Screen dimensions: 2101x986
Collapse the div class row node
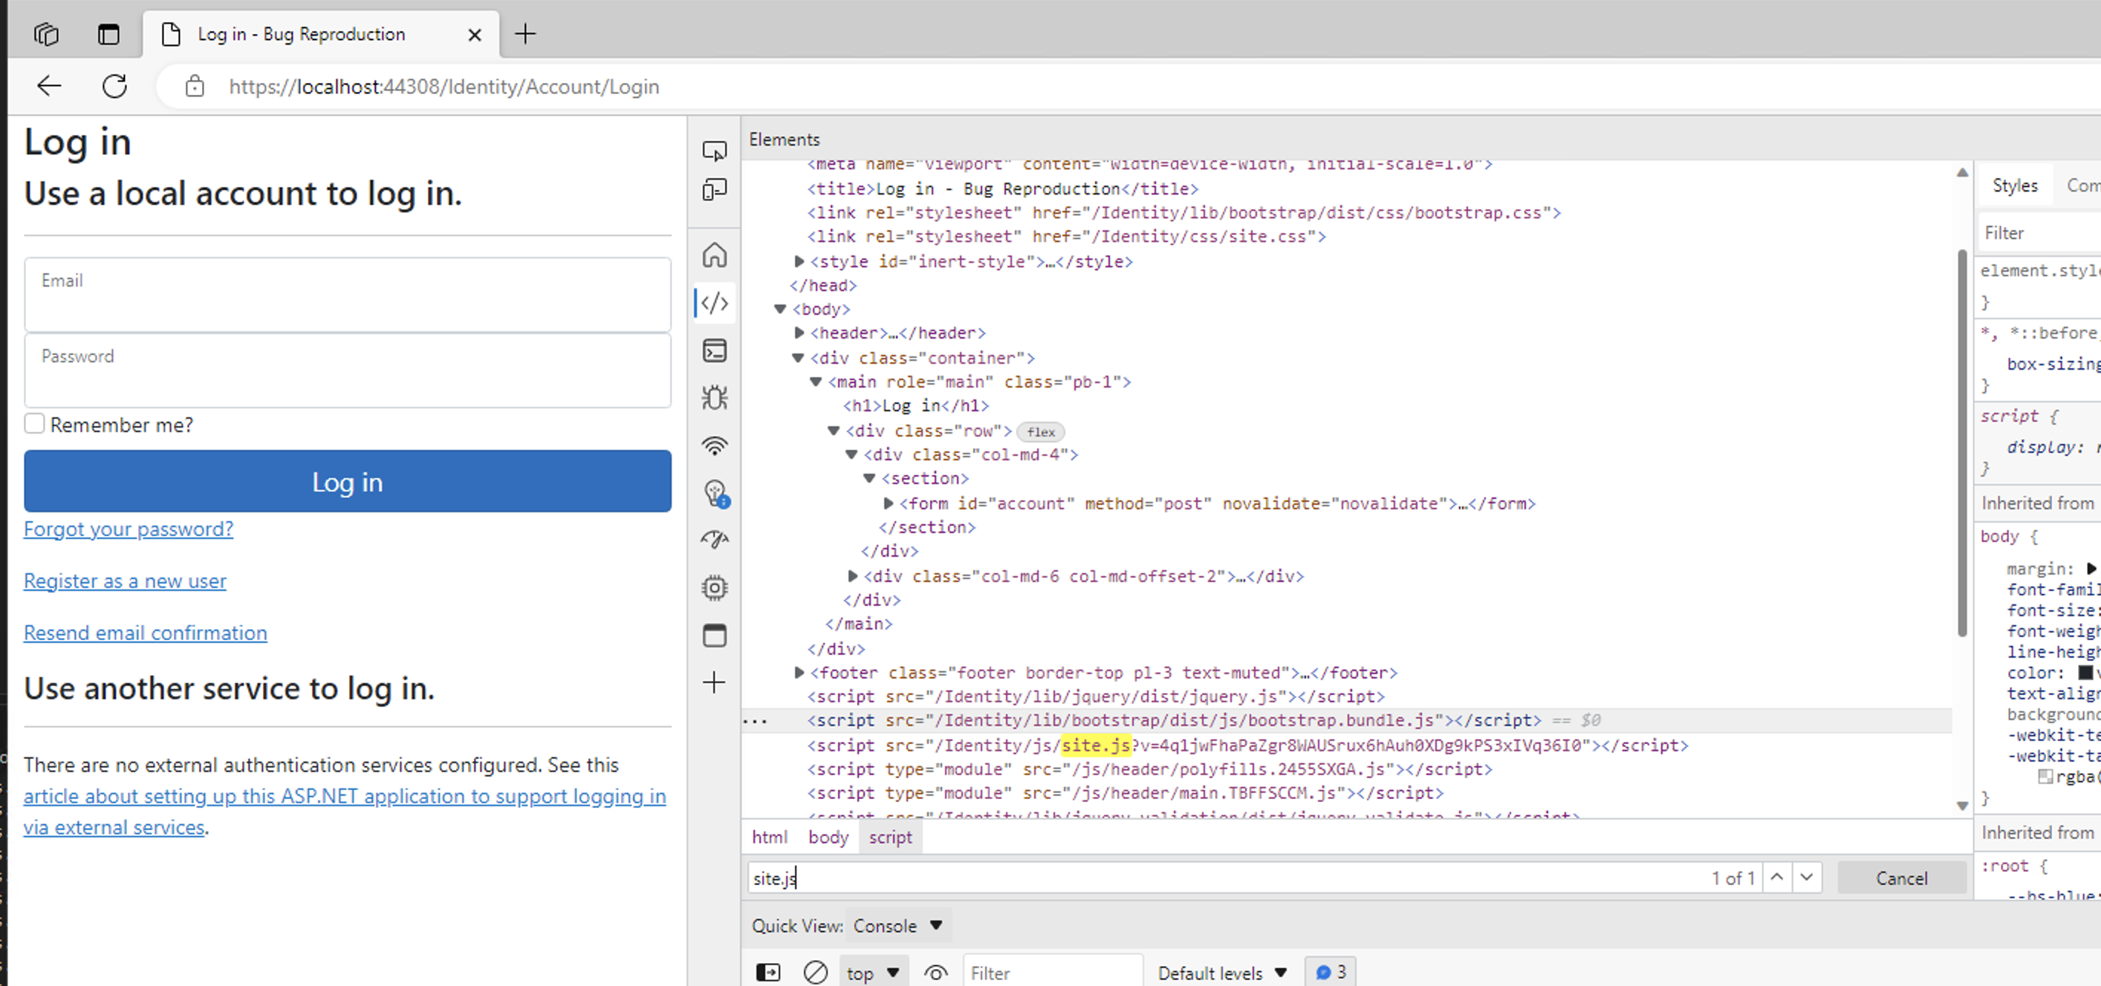click(x=834, y=430)
